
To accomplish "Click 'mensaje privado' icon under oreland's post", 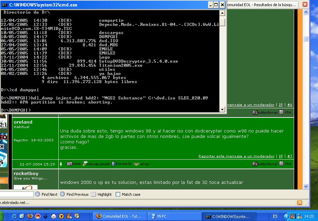I will (85, 164).
